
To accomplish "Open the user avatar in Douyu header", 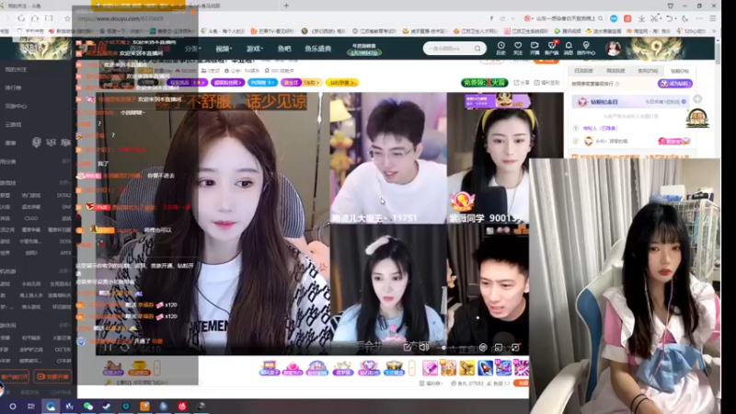I will coord(613,48).
